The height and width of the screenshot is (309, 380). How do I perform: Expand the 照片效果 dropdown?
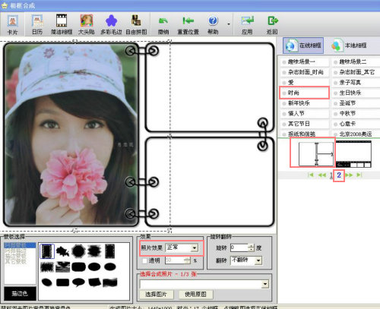pos(195,248)
